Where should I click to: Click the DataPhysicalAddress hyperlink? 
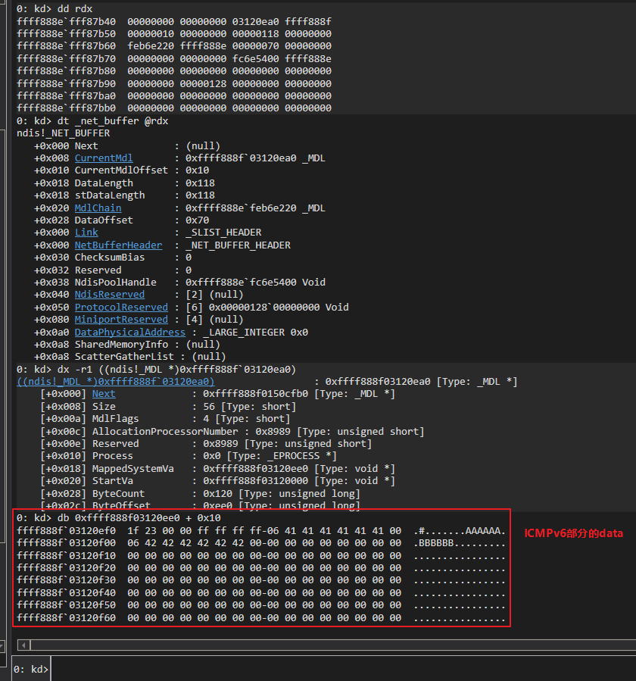[129, 332]
